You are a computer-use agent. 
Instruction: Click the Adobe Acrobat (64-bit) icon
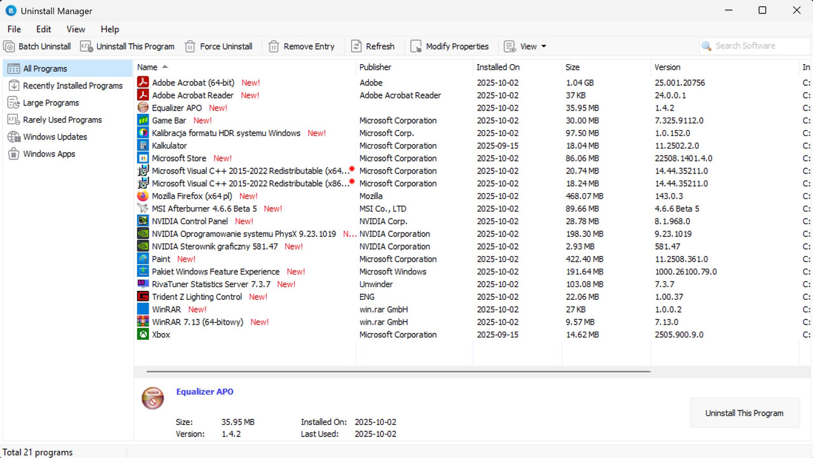click(x=142, y=83)
